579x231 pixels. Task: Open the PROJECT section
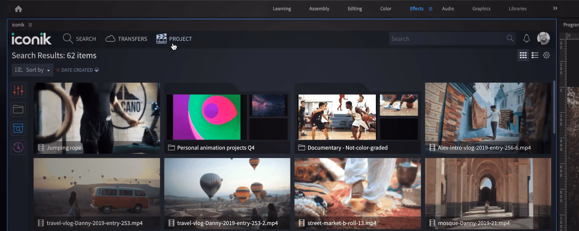tap(174, 39)
